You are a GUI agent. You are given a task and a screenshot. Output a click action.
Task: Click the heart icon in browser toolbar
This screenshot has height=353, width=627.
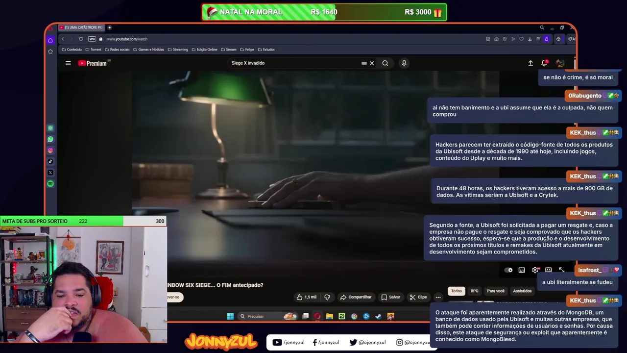point(521,39)
